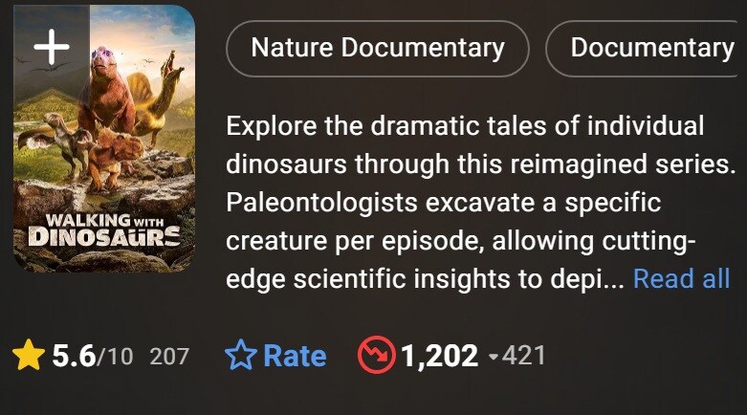Click the Walking with Dinosaurs poster title
Viewport: 747px width, 415px height.
[104, 229]
